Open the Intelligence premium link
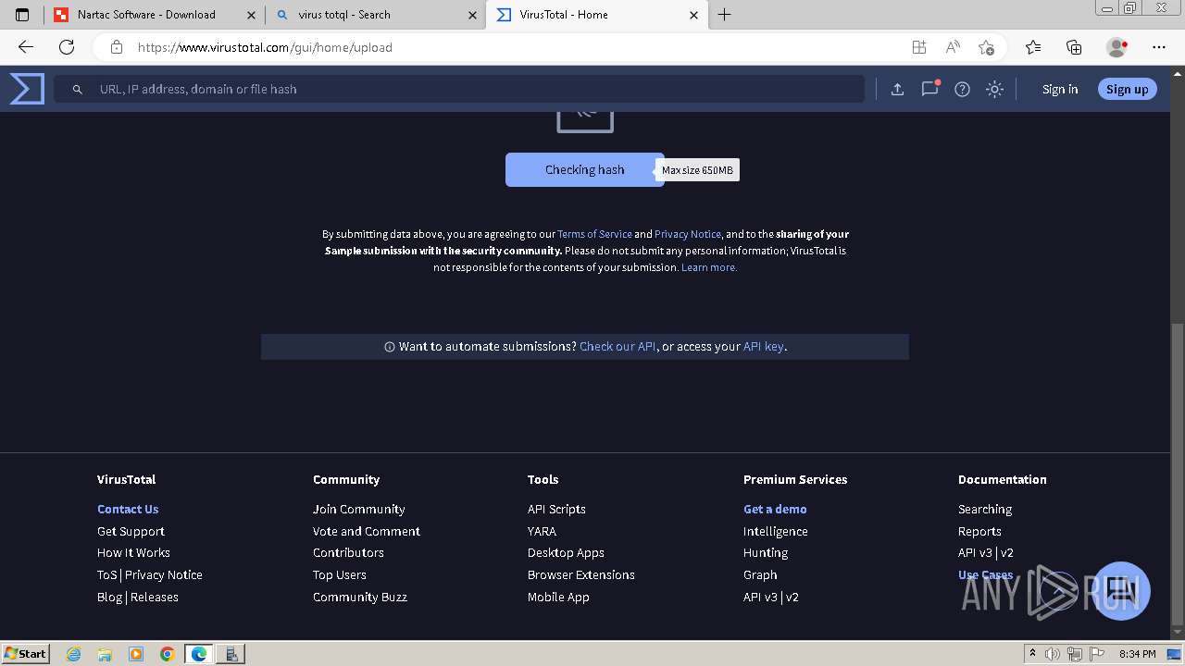 [776, 532]
